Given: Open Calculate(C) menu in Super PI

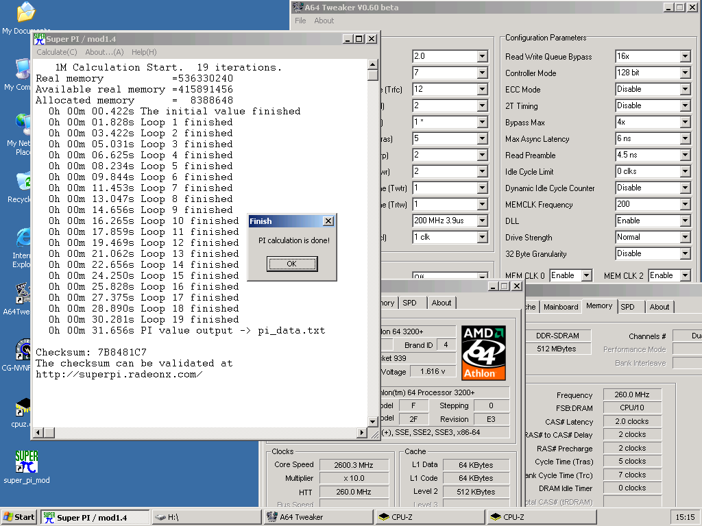Looking at the screenshot, I should pos(57,52).
